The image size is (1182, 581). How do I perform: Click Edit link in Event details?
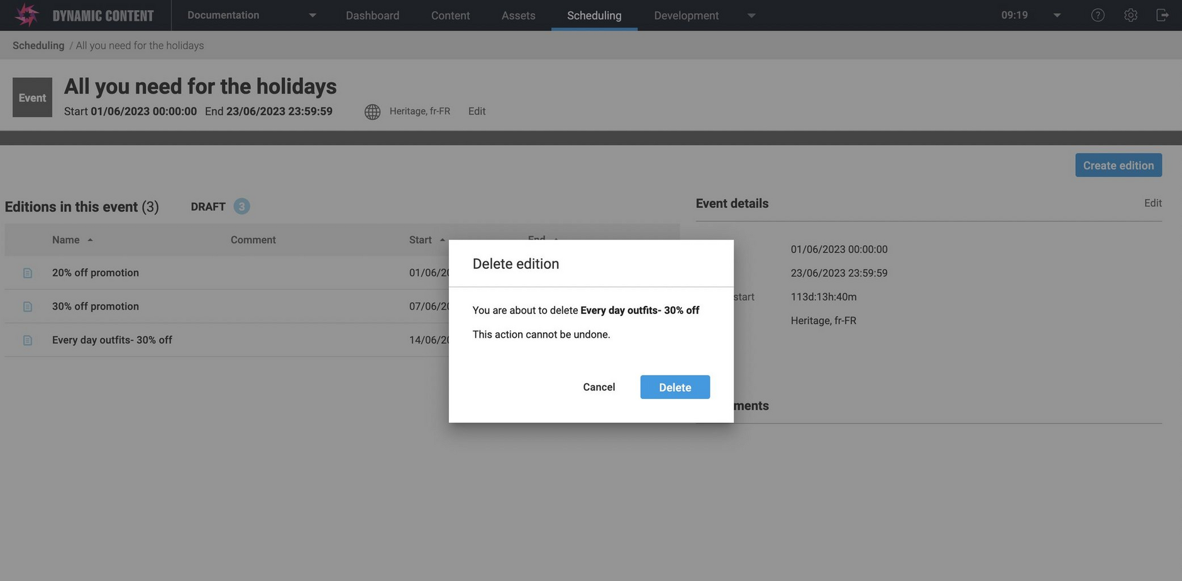(1152, 203)
